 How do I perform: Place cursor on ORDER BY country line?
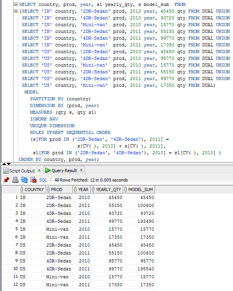point(59,159)
